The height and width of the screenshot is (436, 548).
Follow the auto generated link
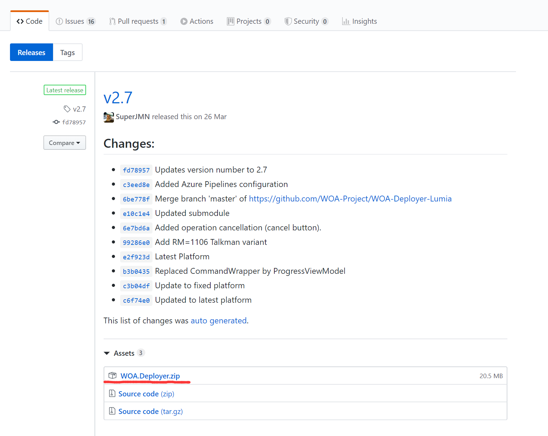[219, 321]
